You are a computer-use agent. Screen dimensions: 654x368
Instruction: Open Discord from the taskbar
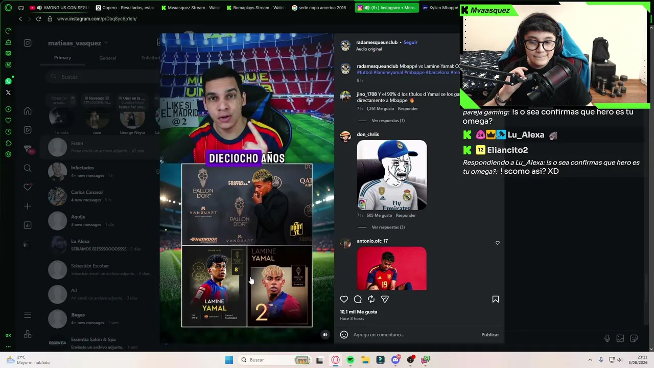[x=395, y=360]
